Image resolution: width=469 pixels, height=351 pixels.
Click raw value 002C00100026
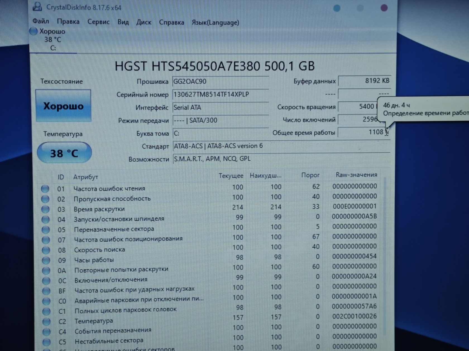pos(355,316)
